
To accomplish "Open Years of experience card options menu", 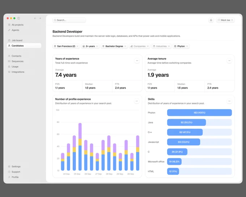I will [137, 61].
